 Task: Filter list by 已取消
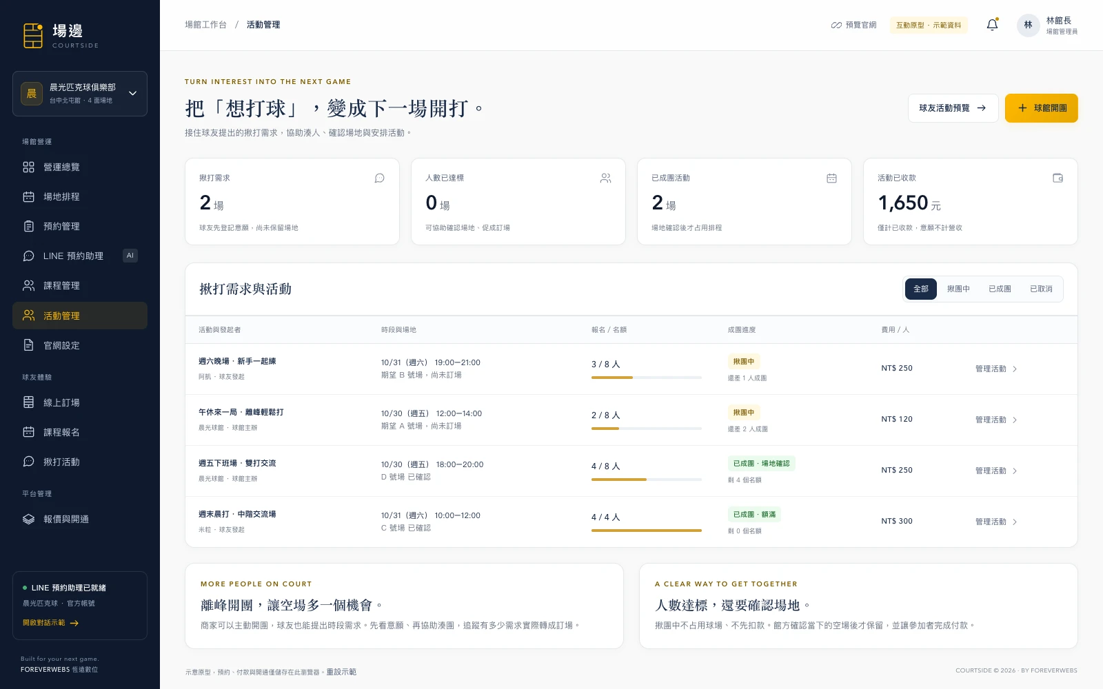point(1041,289)
